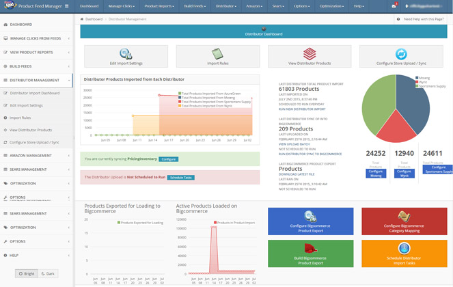Select Distributor Import Dashboard in sidebar
The width and height of the screenshot is (453, 287).
click(35, 93)
